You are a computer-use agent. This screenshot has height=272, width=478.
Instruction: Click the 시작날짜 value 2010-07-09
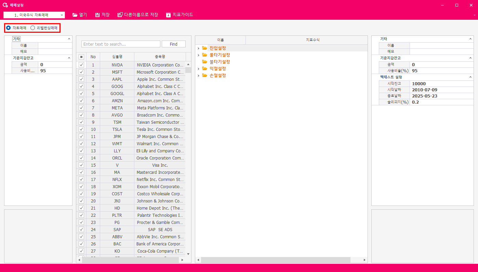click(x=442, y=90)
